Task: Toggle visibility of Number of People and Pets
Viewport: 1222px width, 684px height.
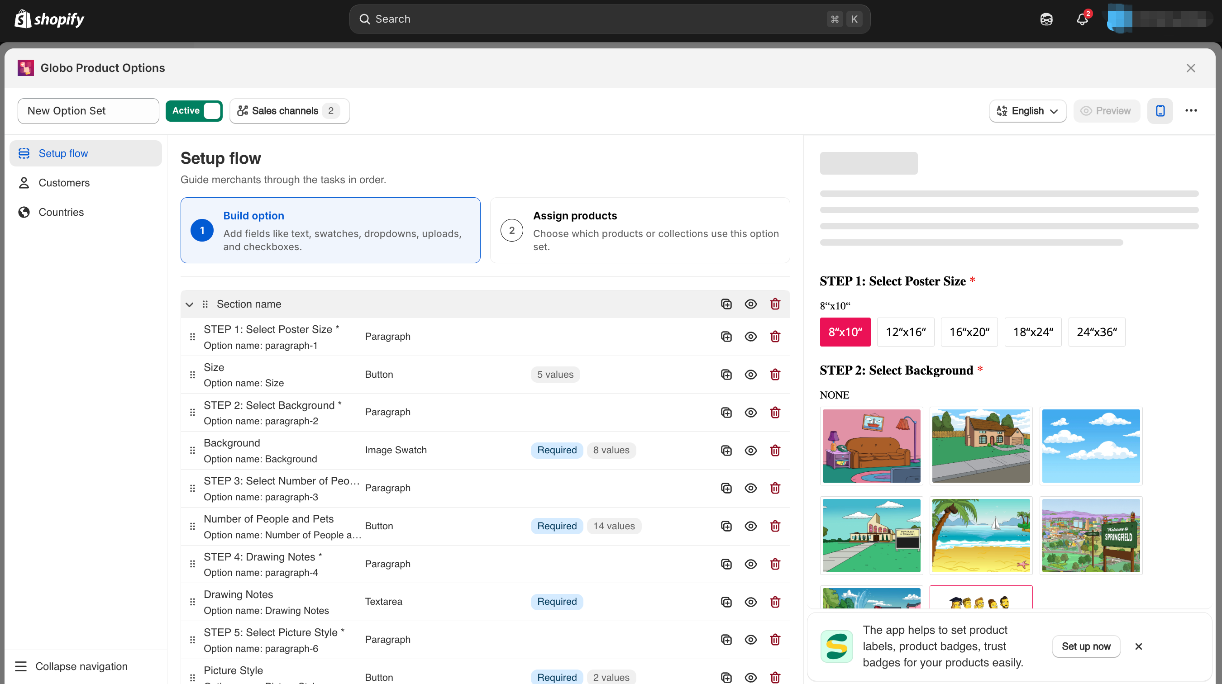Action: [x=750, y=526]
